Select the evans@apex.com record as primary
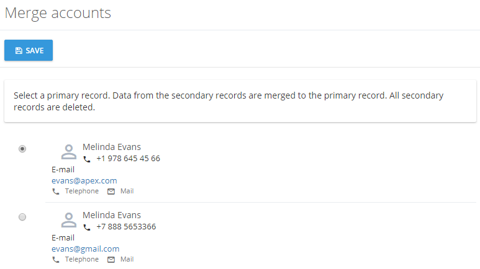480x269 pixels. (x=22, y=149)
